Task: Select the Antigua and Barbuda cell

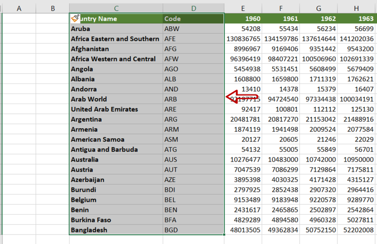Action: point(116,149)
